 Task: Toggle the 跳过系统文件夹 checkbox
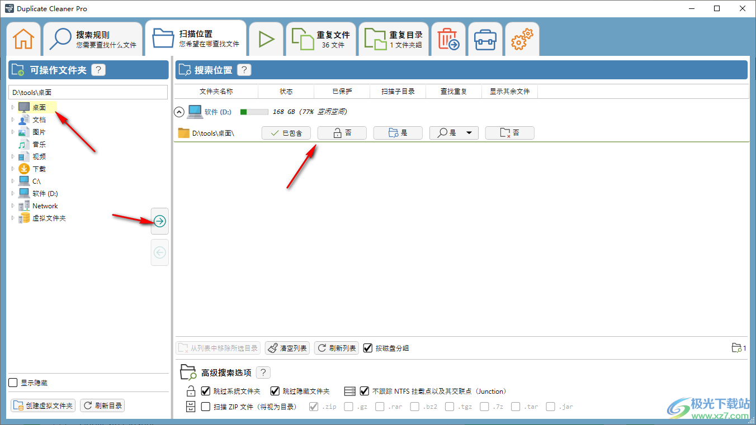pyautogui.click(x=205, y=391)
